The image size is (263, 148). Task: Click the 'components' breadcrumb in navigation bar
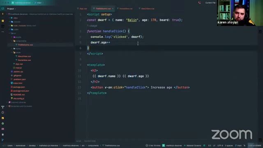93,146
